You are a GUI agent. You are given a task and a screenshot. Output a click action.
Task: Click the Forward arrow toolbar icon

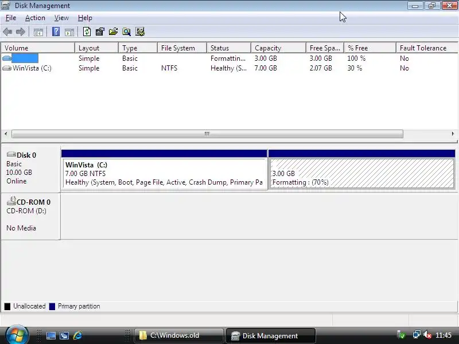(20, 32)
